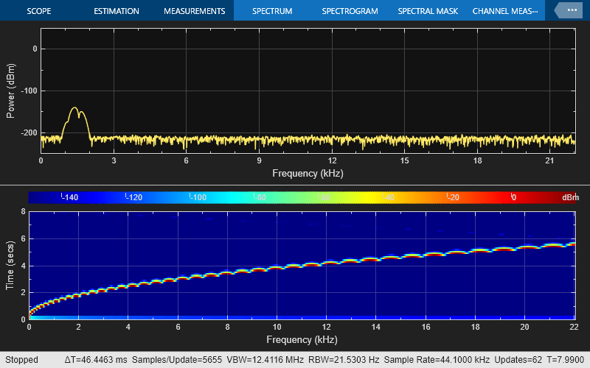
Task: Click the 'T=7.9900' status entry
Action: tap(566, 360)
